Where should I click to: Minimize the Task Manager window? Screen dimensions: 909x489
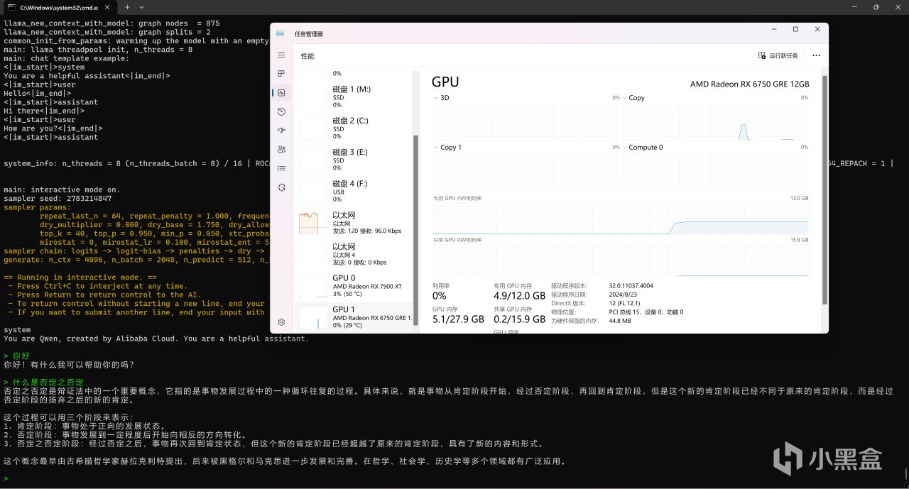pos(773,29)
